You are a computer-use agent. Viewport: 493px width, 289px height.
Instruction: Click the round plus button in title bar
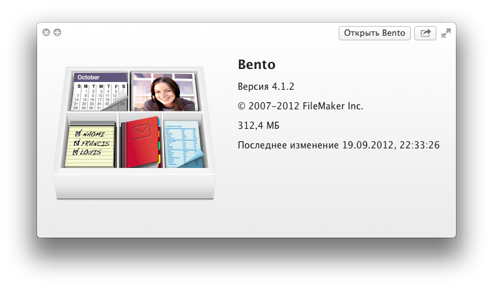(57, 33)
